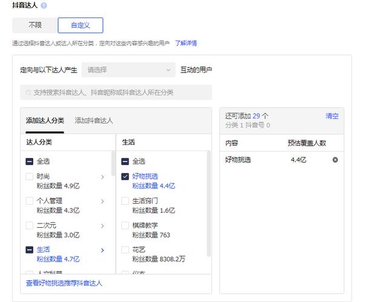Check the 花艺 checkbox
This screenshot has width=372, height=302.
click(x=125, y=249)
